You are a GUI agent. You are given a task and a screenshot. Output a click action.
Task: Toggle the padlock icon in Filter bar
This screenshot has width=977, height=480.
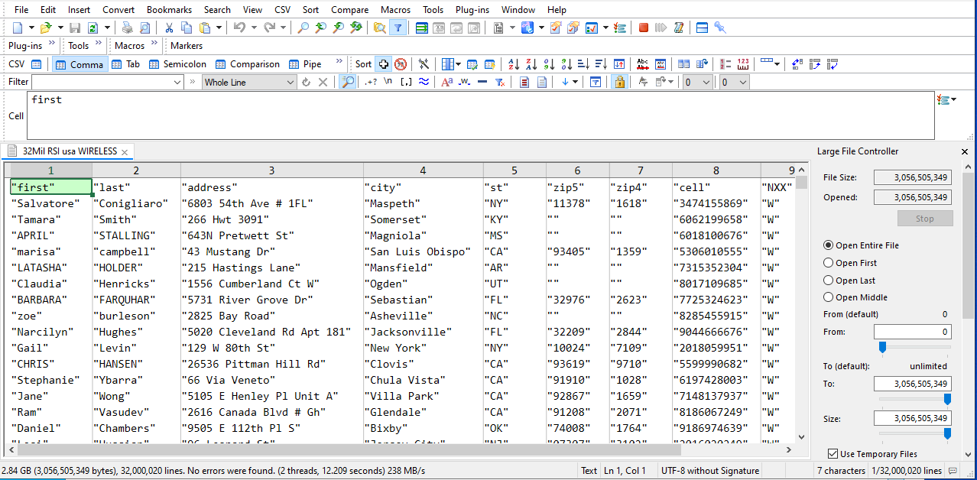(x=619, y=82)
